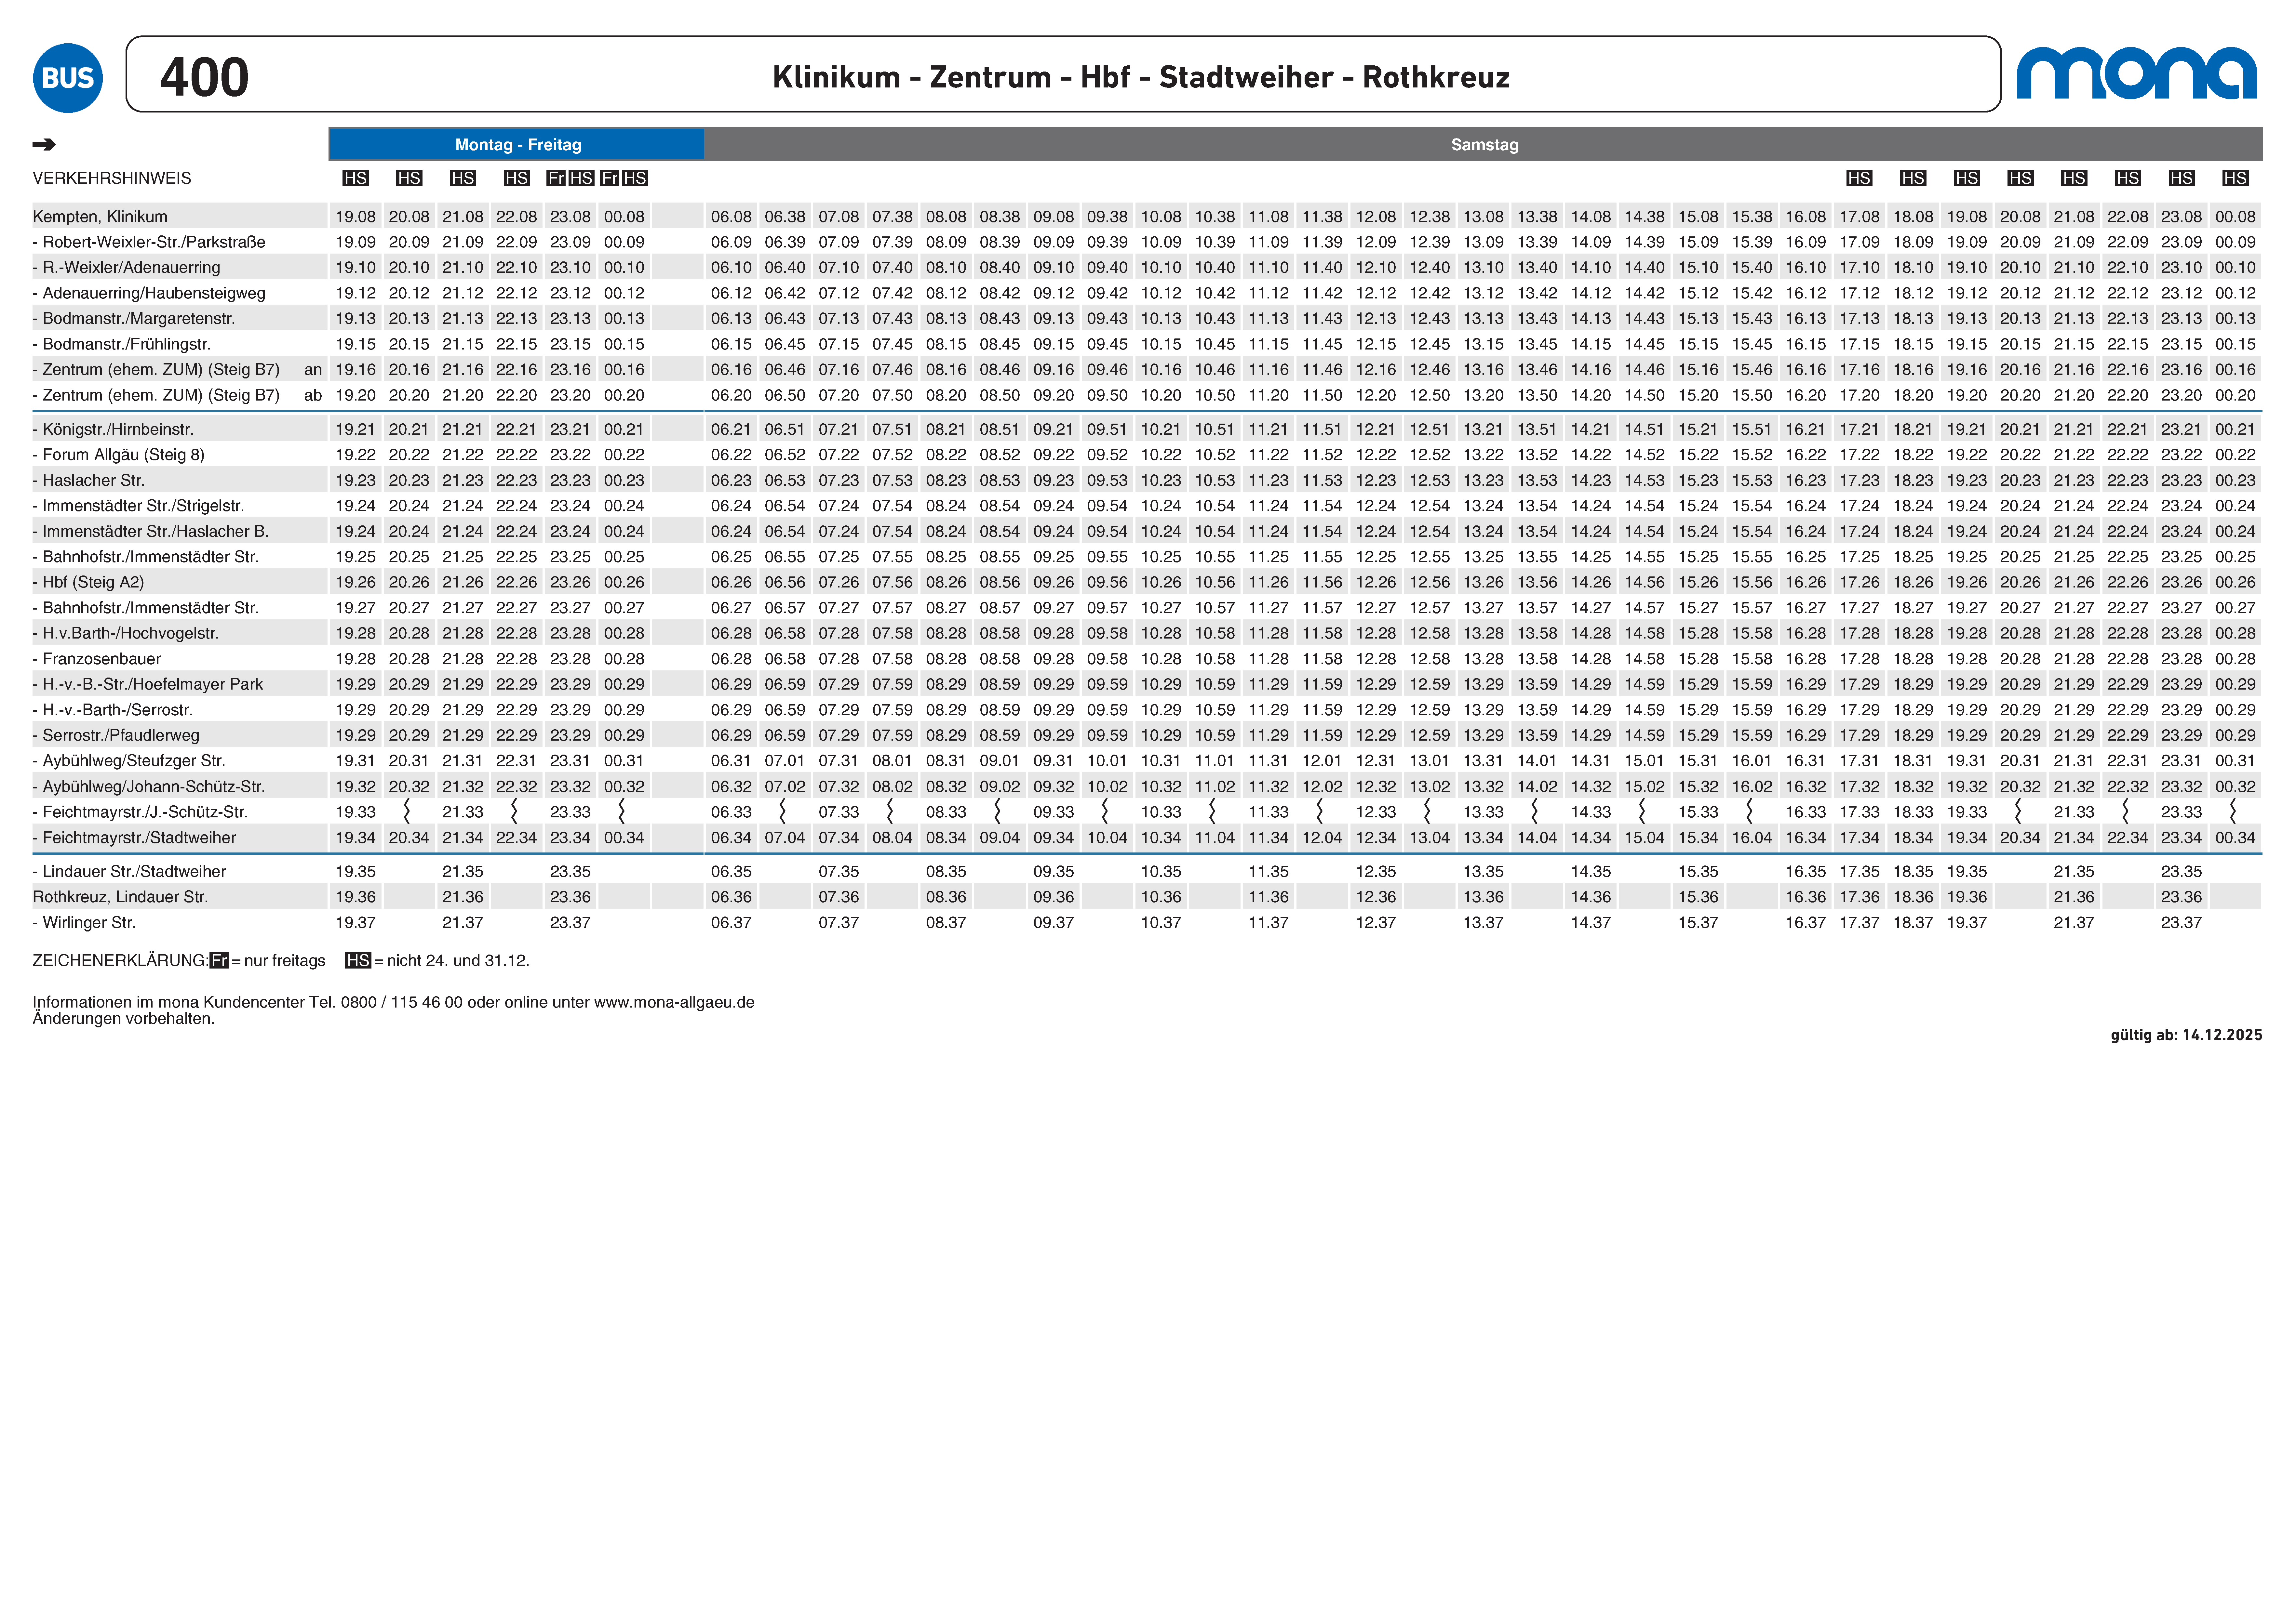
Task: Click the route number 400
Action: (204, 77)
